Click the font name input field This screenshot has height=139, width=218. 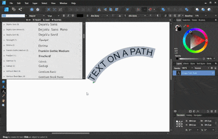(x=13, y=16)
